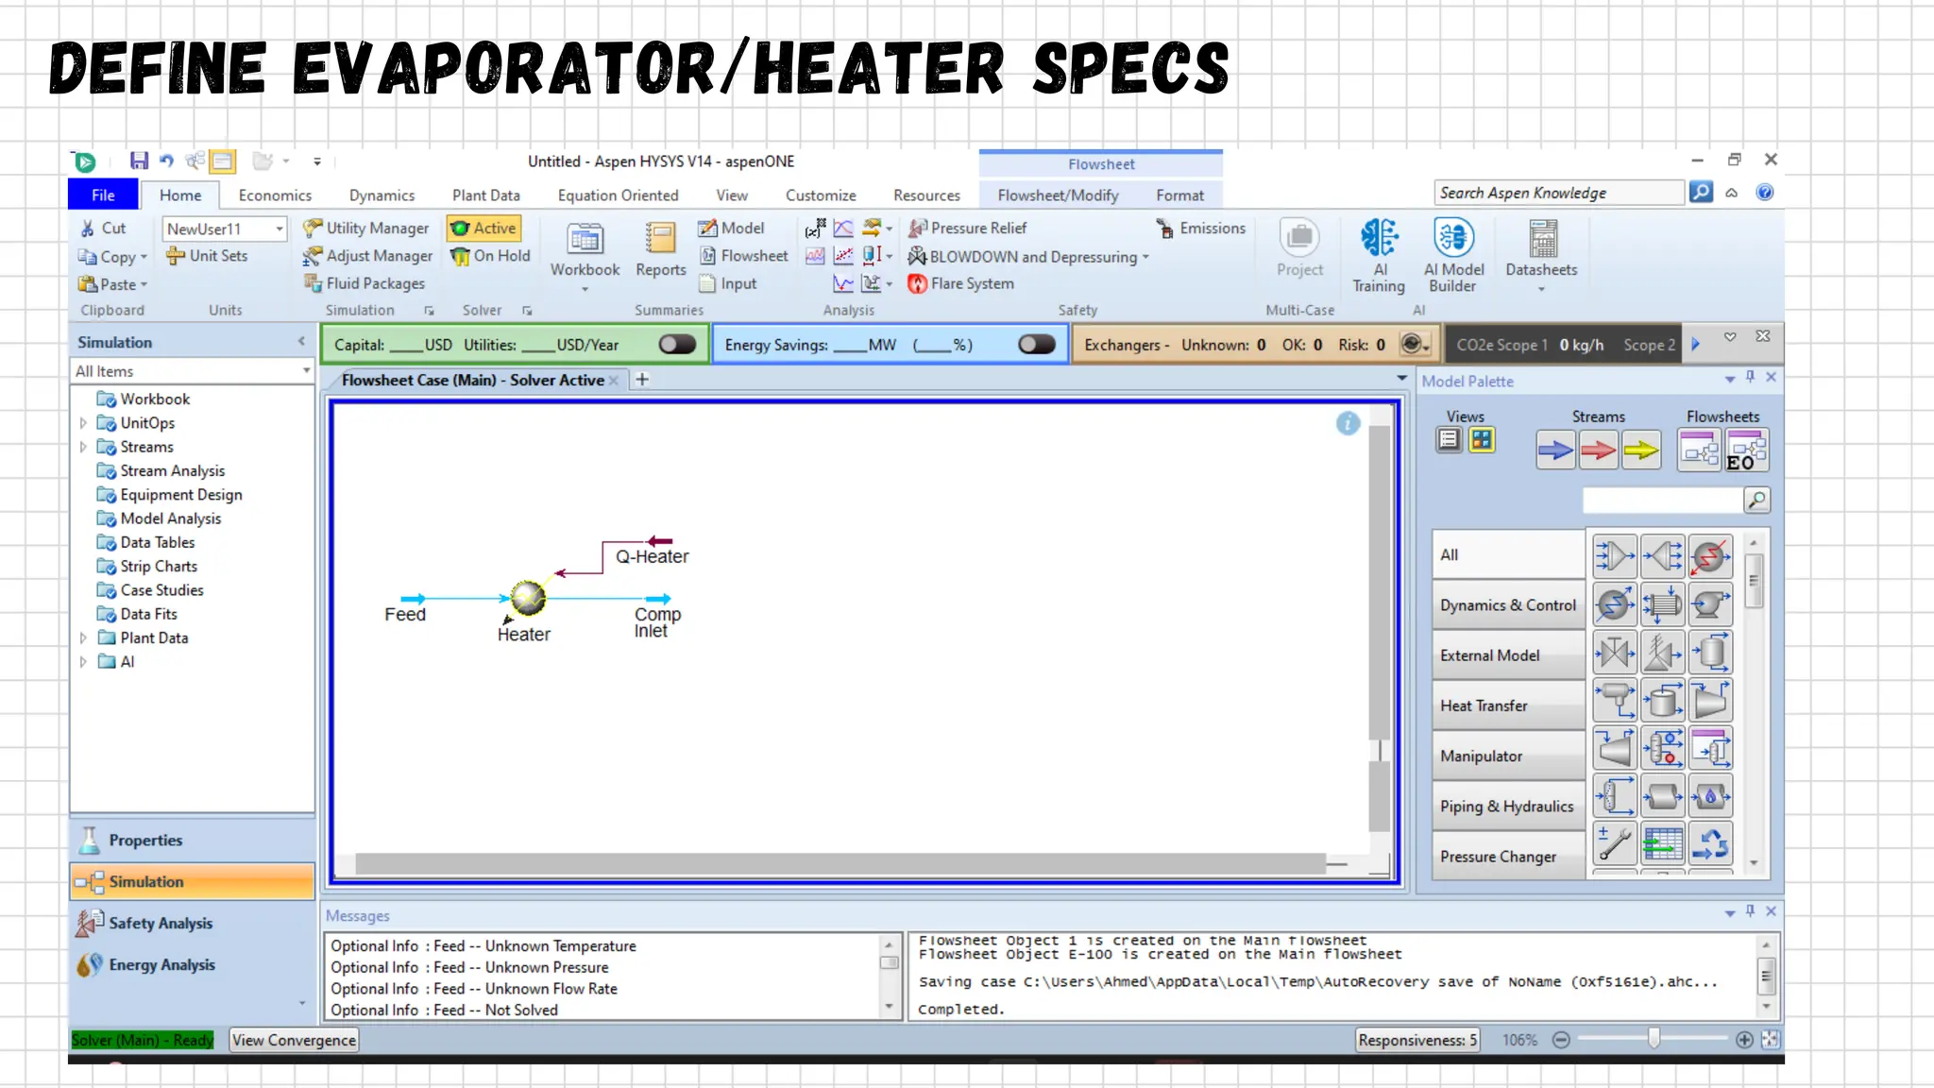Open the Reports ribbon button
The image size is (1934, 1088).
[660, 251]
